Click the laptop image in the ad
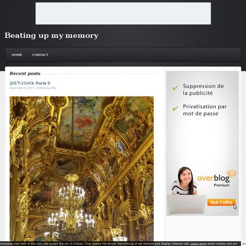The height and width of the screenshot is (246, 246). [x=186, y=204]
